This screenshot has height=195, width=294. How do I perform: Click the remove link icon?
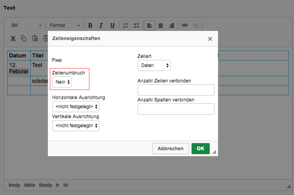(196, 25)
